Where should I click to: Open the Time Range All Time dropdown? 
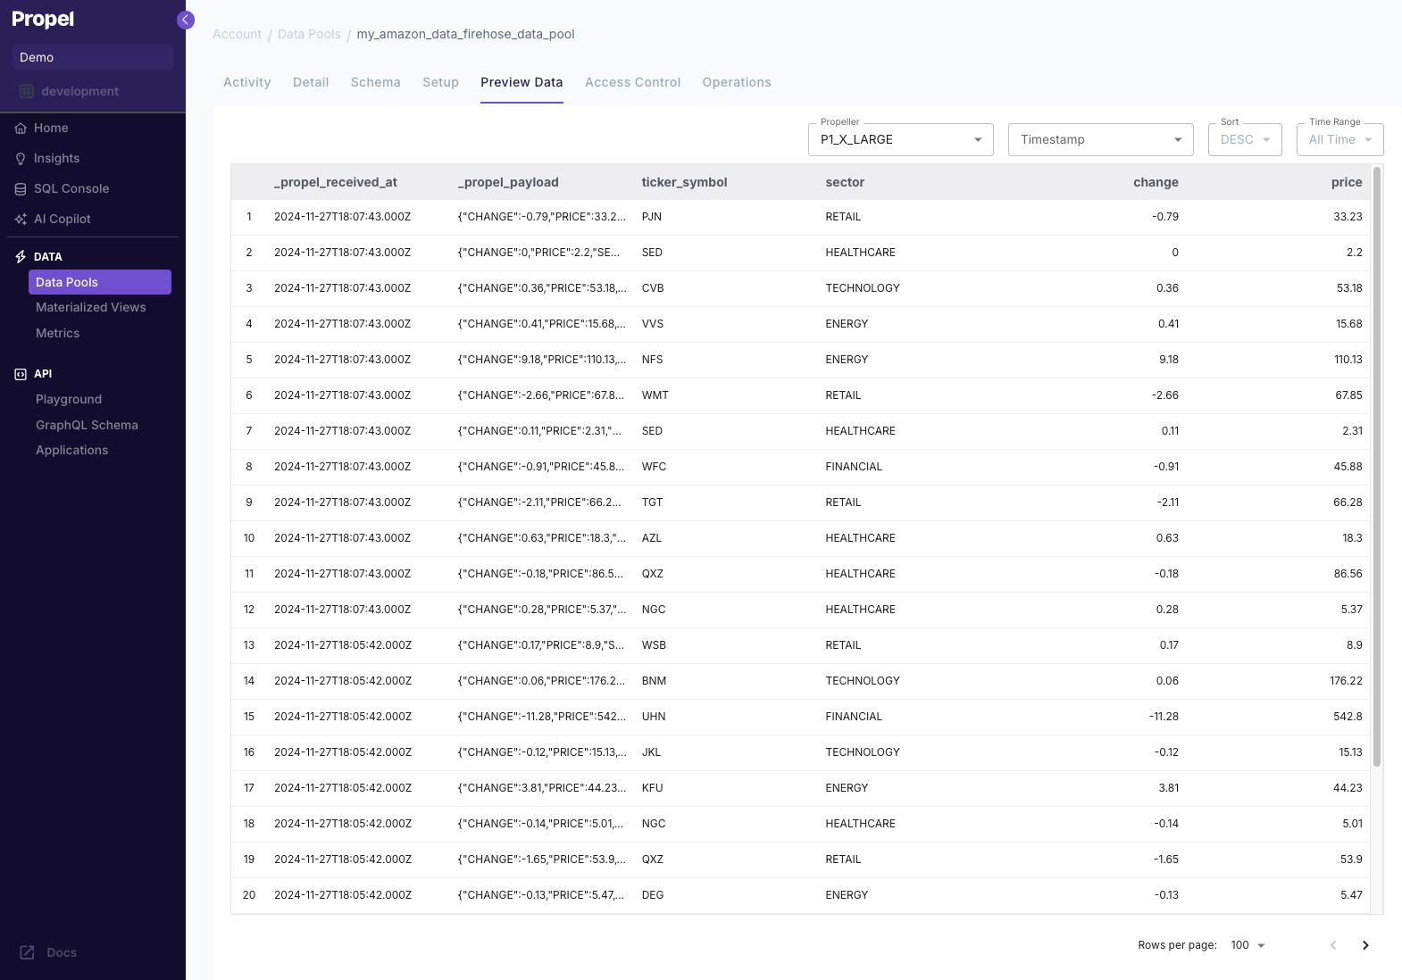point(1340,139)
